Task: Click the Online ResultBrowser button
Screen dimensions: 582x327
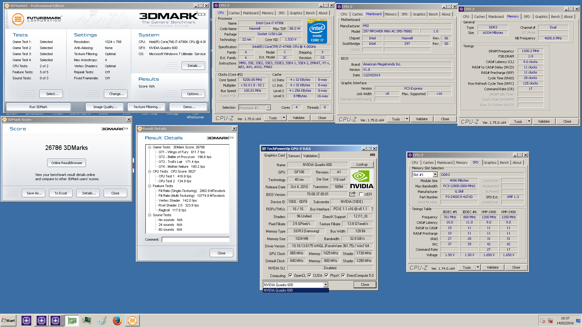Action: [67, 163]
